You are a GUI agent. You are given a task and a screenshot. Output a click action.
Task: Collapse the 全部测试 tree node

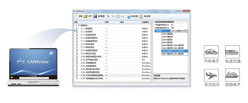pos(76,25)
